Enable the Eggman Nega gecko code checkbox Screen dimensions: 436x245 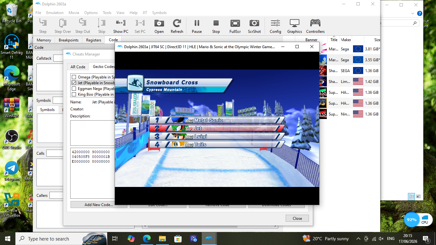click(x=74, y=89)
